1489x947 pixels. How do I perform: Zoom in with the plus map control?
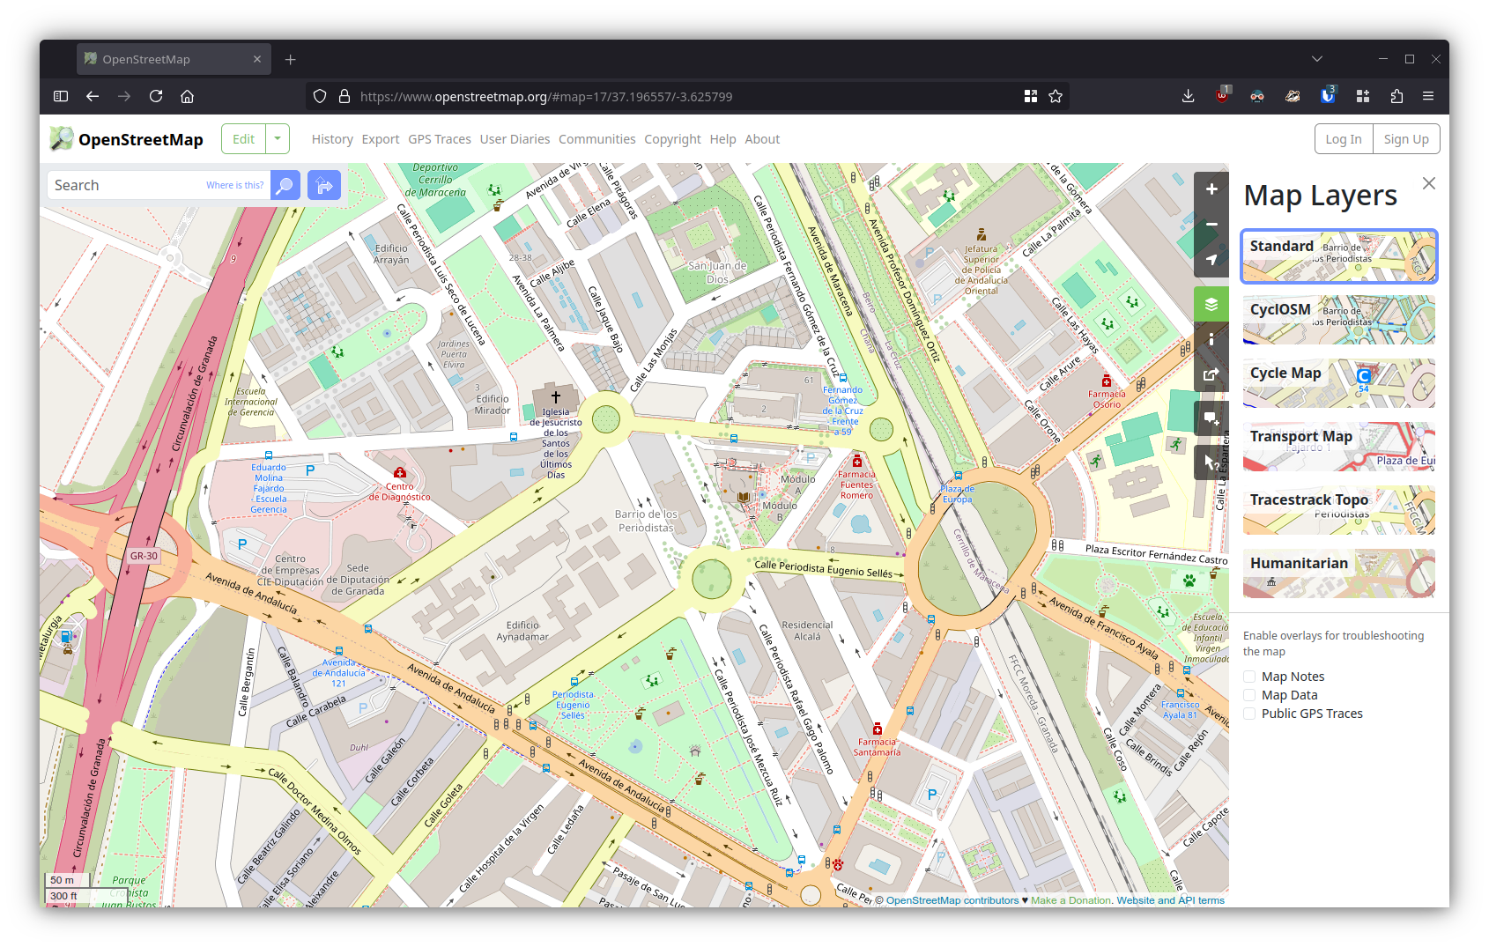pyautogui.click(x=1211, y=189)
